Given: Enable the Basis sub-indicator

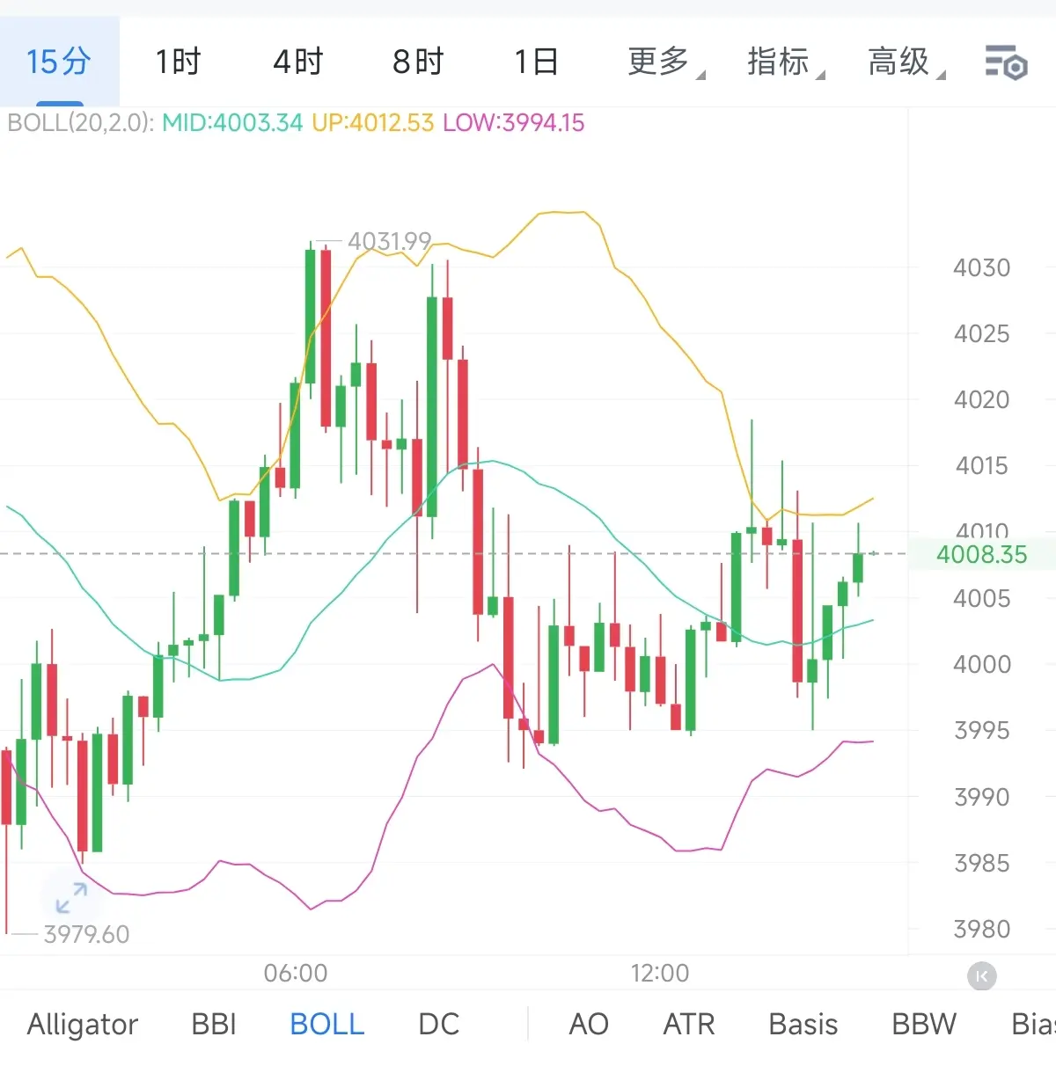Looking at the screenshot, I should point(803,1024).
